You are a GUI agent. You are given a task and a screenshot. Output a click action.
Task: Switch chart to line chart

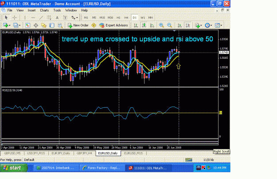[x=152, y=25]
